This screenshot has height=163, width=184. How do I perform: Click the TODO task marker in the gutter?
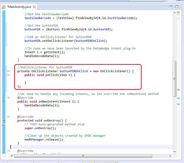[4, 124]
